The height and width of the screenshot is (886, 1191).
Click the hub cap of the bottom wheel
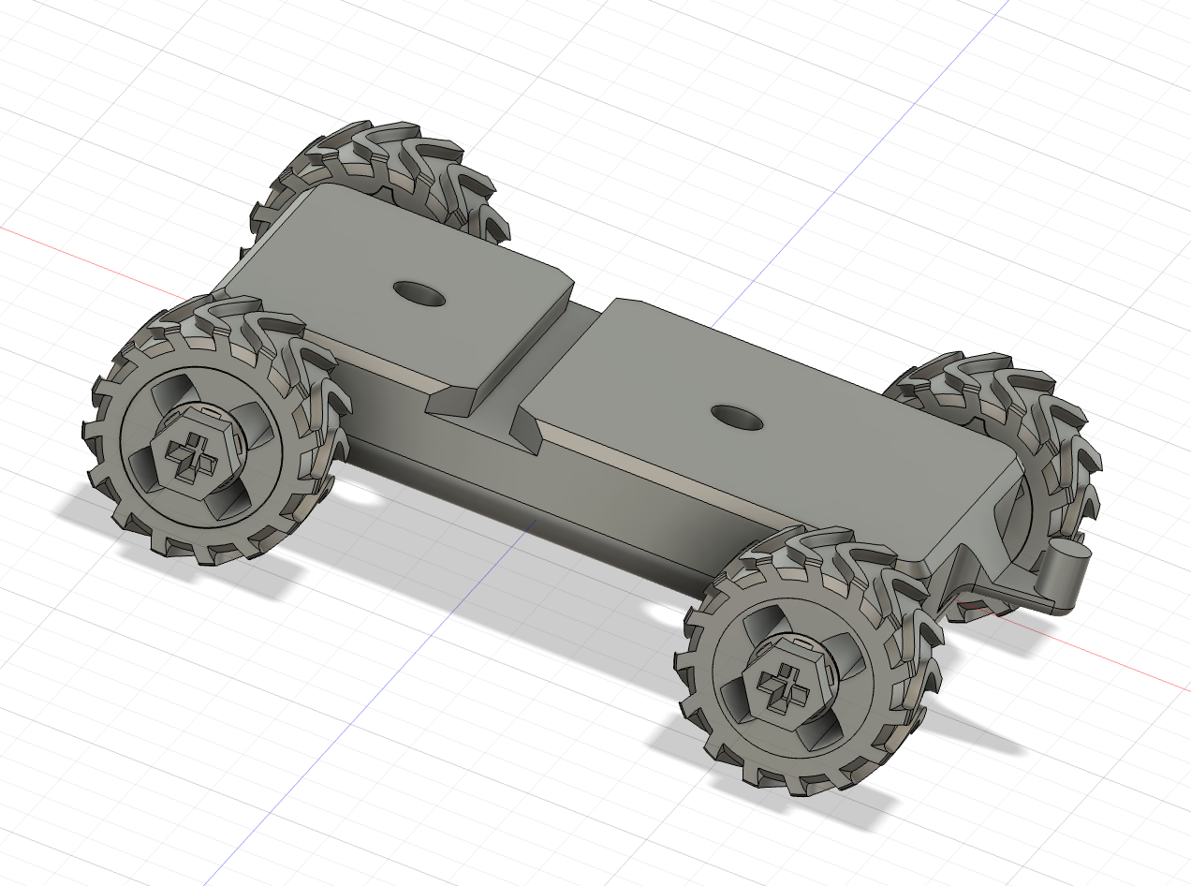click(x=805, y=656)
